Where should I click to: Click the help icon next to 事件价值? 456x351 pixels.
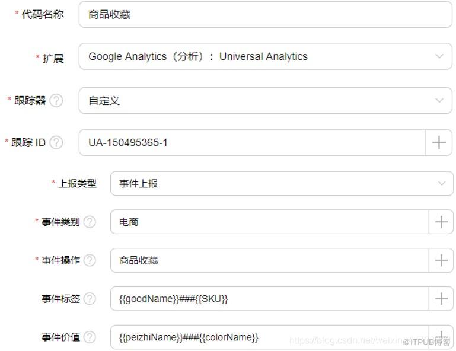point(90,337)
